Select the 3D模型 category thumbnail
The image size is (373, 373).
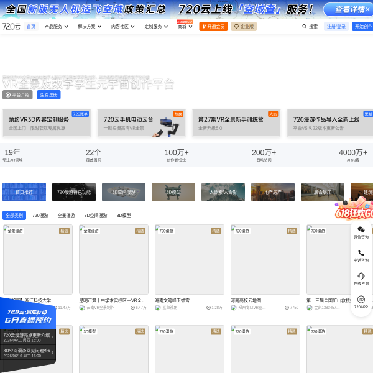(x=173, y=192)
